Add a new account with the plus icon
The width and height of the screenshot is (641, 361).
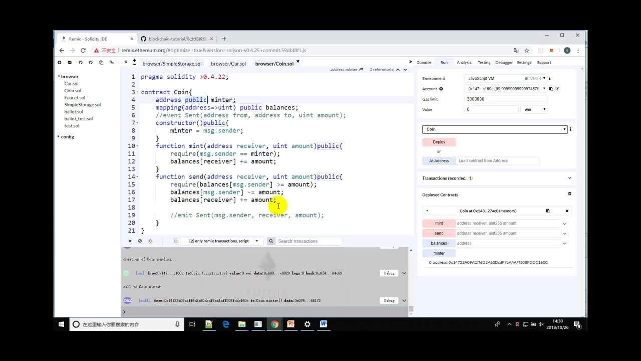(x=441, y=89)
